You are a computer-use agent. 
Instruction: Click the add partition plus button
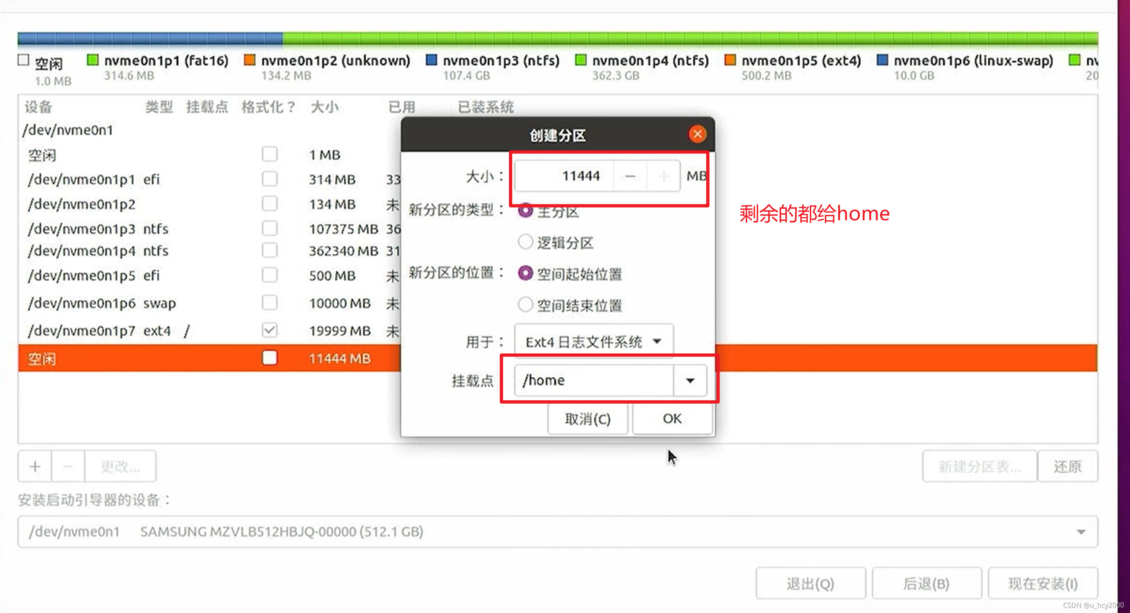tap(35, 467)
